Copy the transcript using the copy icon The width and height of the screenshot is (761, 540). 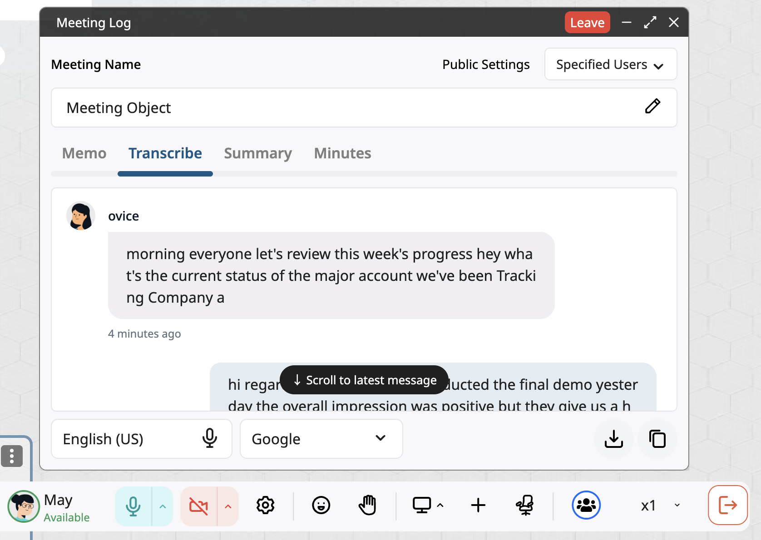tap(657, 439)
